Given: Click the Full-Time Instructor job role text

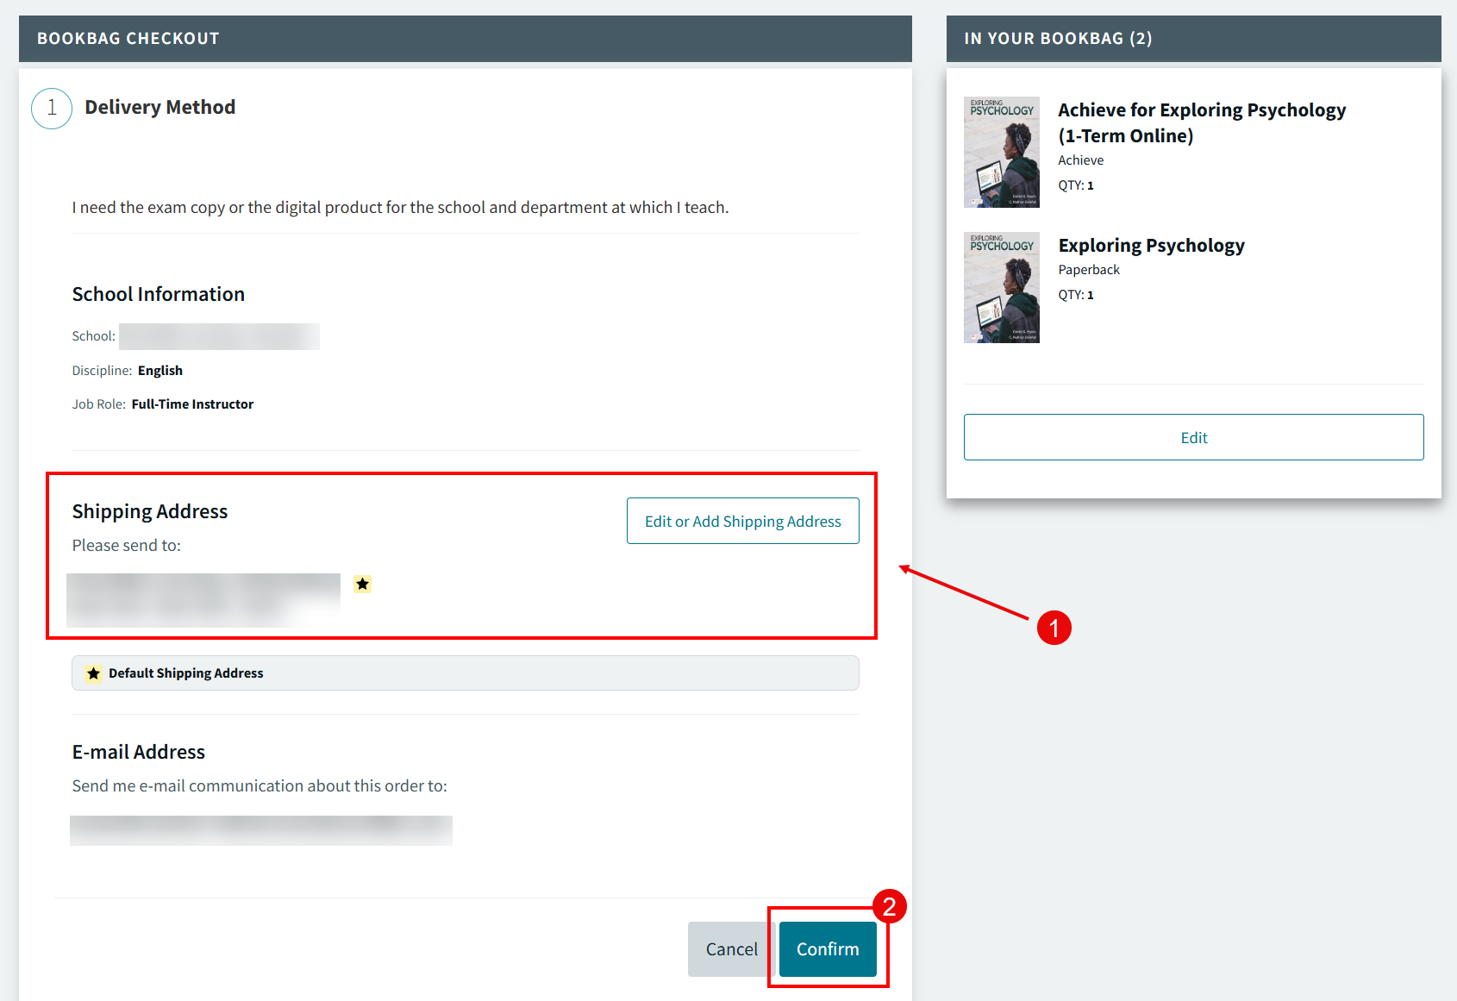Looking at the screenshot, I should pos(192,404).
